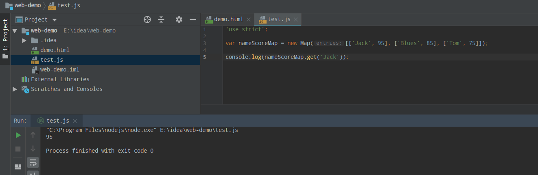Close the demo.html editor tab
This screenshot has height=175, width=538.
pyautogui.click(x=248, y=19)
